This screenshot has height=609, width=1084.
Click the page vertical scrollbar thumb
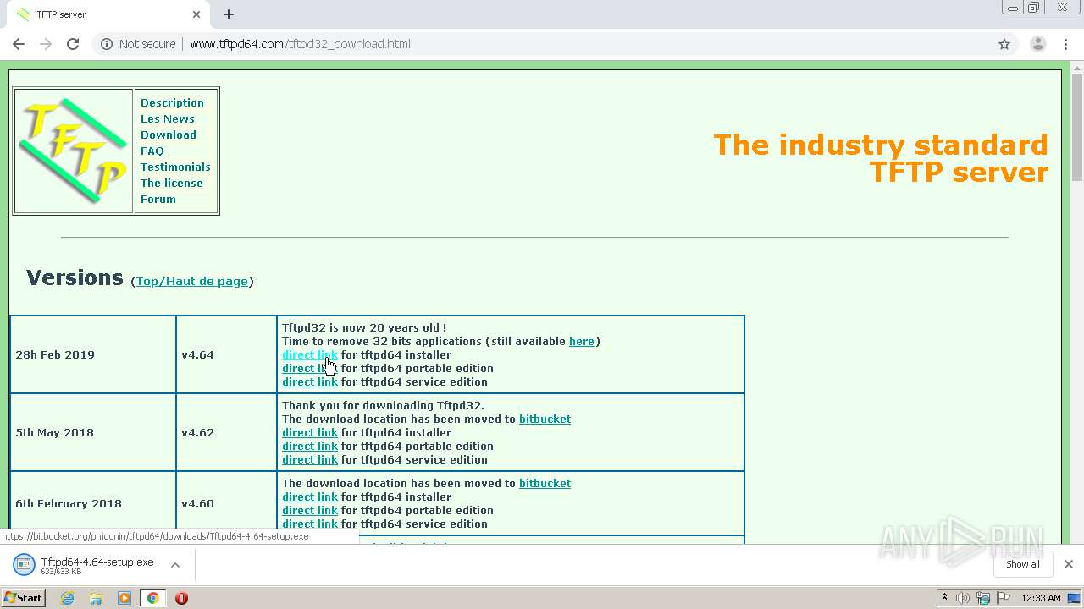point(1077,127)
